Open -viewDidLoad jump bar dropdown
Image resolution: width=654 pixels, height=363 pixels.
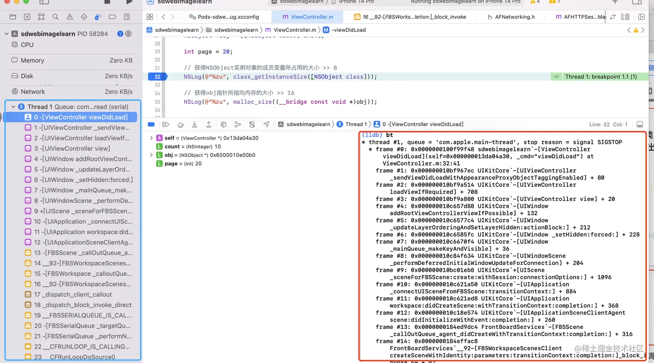(x=344, y=30)
